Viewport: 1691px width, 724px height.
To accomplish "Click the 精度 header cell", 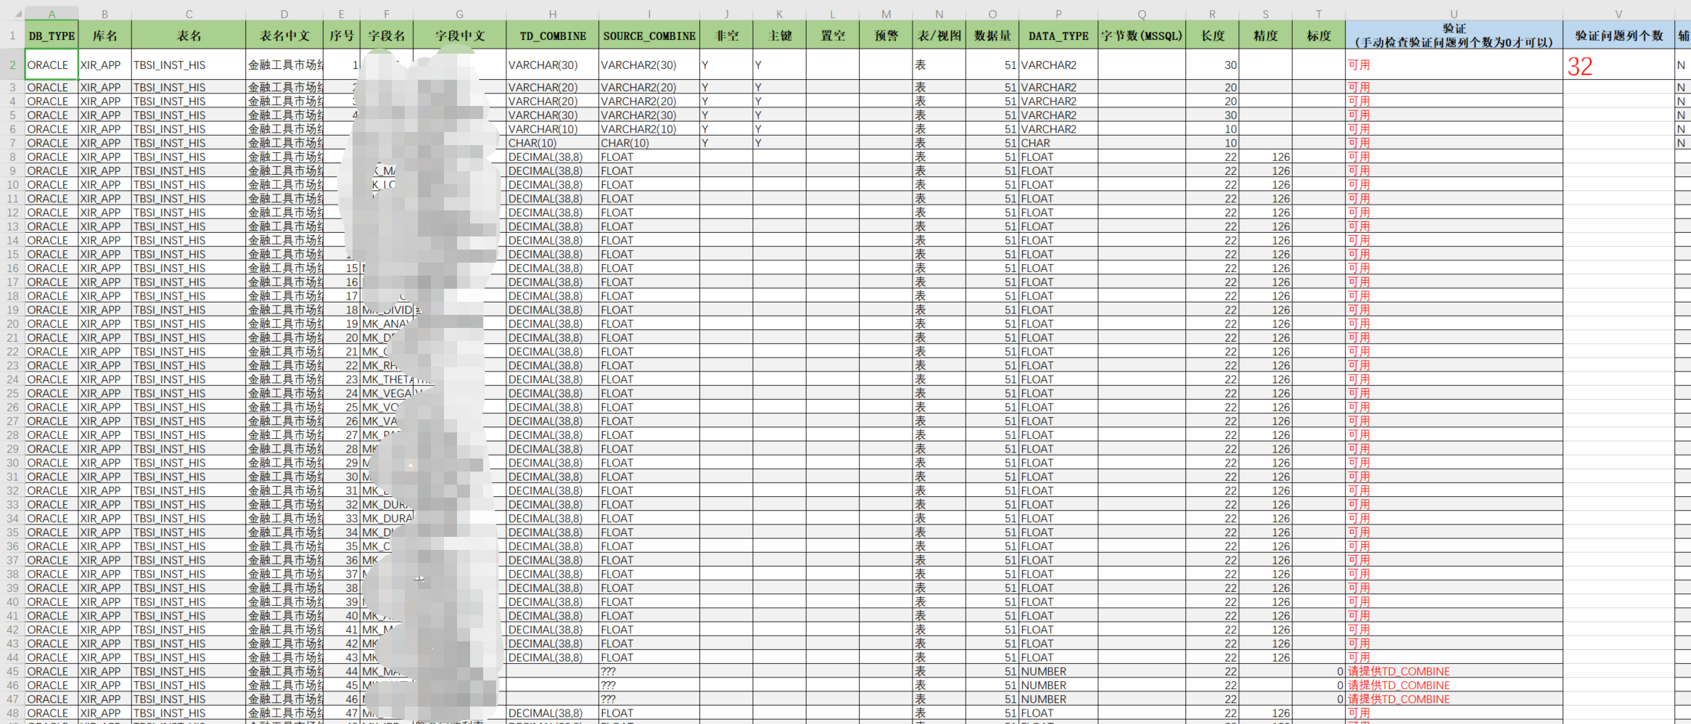I will point(1265,35).
